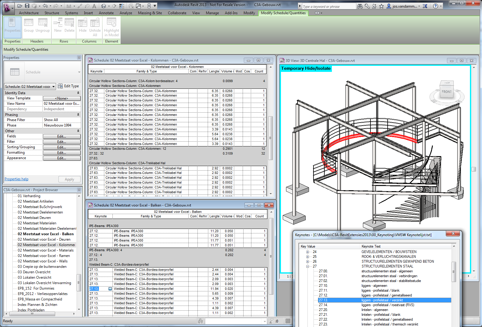Expand keynote node 24 in Keynotes dialog
Screen dimensions: 482x327
pyautogui.click(x=307, y=252)
